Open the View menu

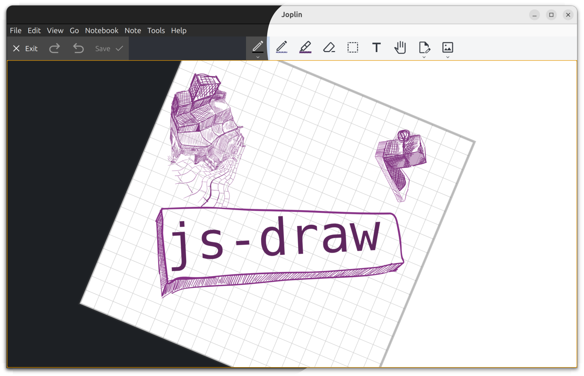tap(55, 30)
